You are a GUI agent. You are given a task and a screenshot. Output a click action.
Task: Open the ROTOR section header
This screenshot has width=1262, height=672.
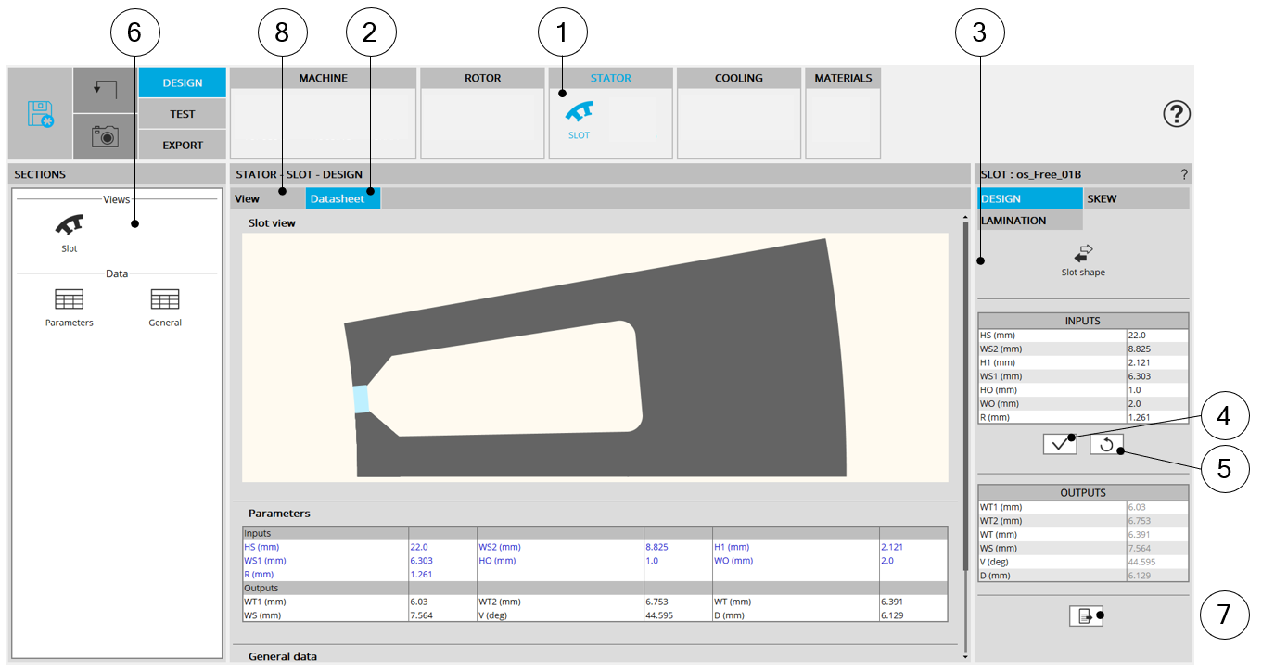coord(482,79)
